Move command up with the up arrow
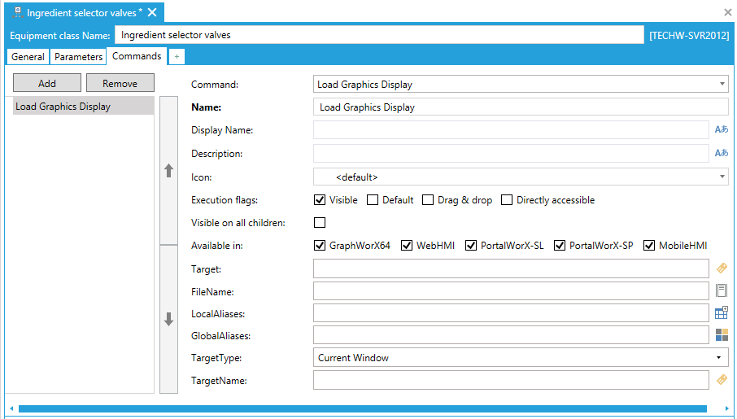This screenshot has width=737, height=419. [169, 170]
